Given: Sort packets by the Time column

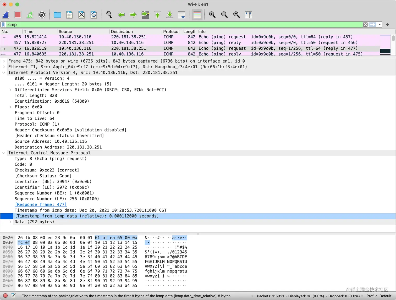Looking at the screenshot, I should point(40,31).
